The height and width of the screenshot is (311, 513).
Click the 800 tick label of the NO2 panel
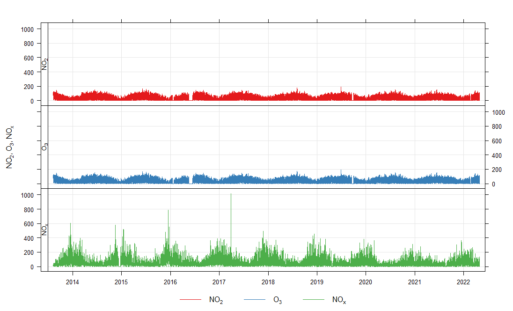[x=29, y=44]
